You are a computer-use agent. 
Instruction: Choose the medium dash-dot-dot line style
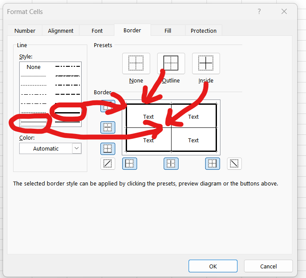pos(68,66)
